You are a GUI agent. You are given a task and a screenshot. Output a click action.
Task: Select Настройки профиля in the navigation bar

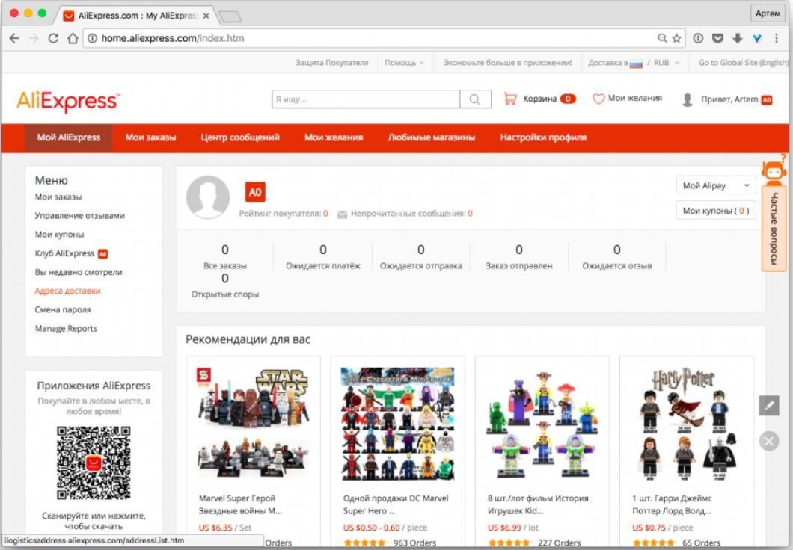543,137
